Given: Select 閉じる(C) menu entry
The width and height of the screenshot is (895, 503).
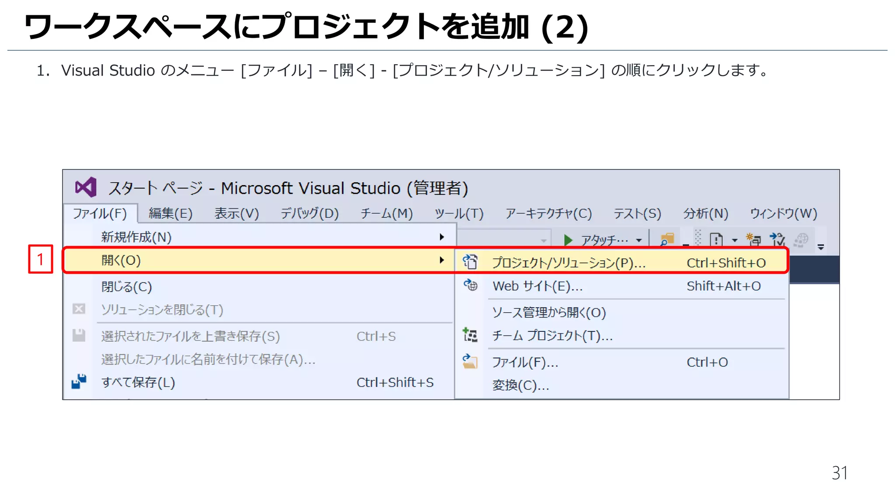Looking at the screenshot, I should 260,286.
